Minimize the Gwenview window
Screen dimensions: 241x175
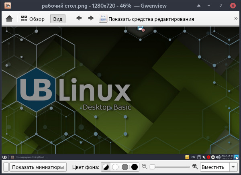click(x=209, y=6)
